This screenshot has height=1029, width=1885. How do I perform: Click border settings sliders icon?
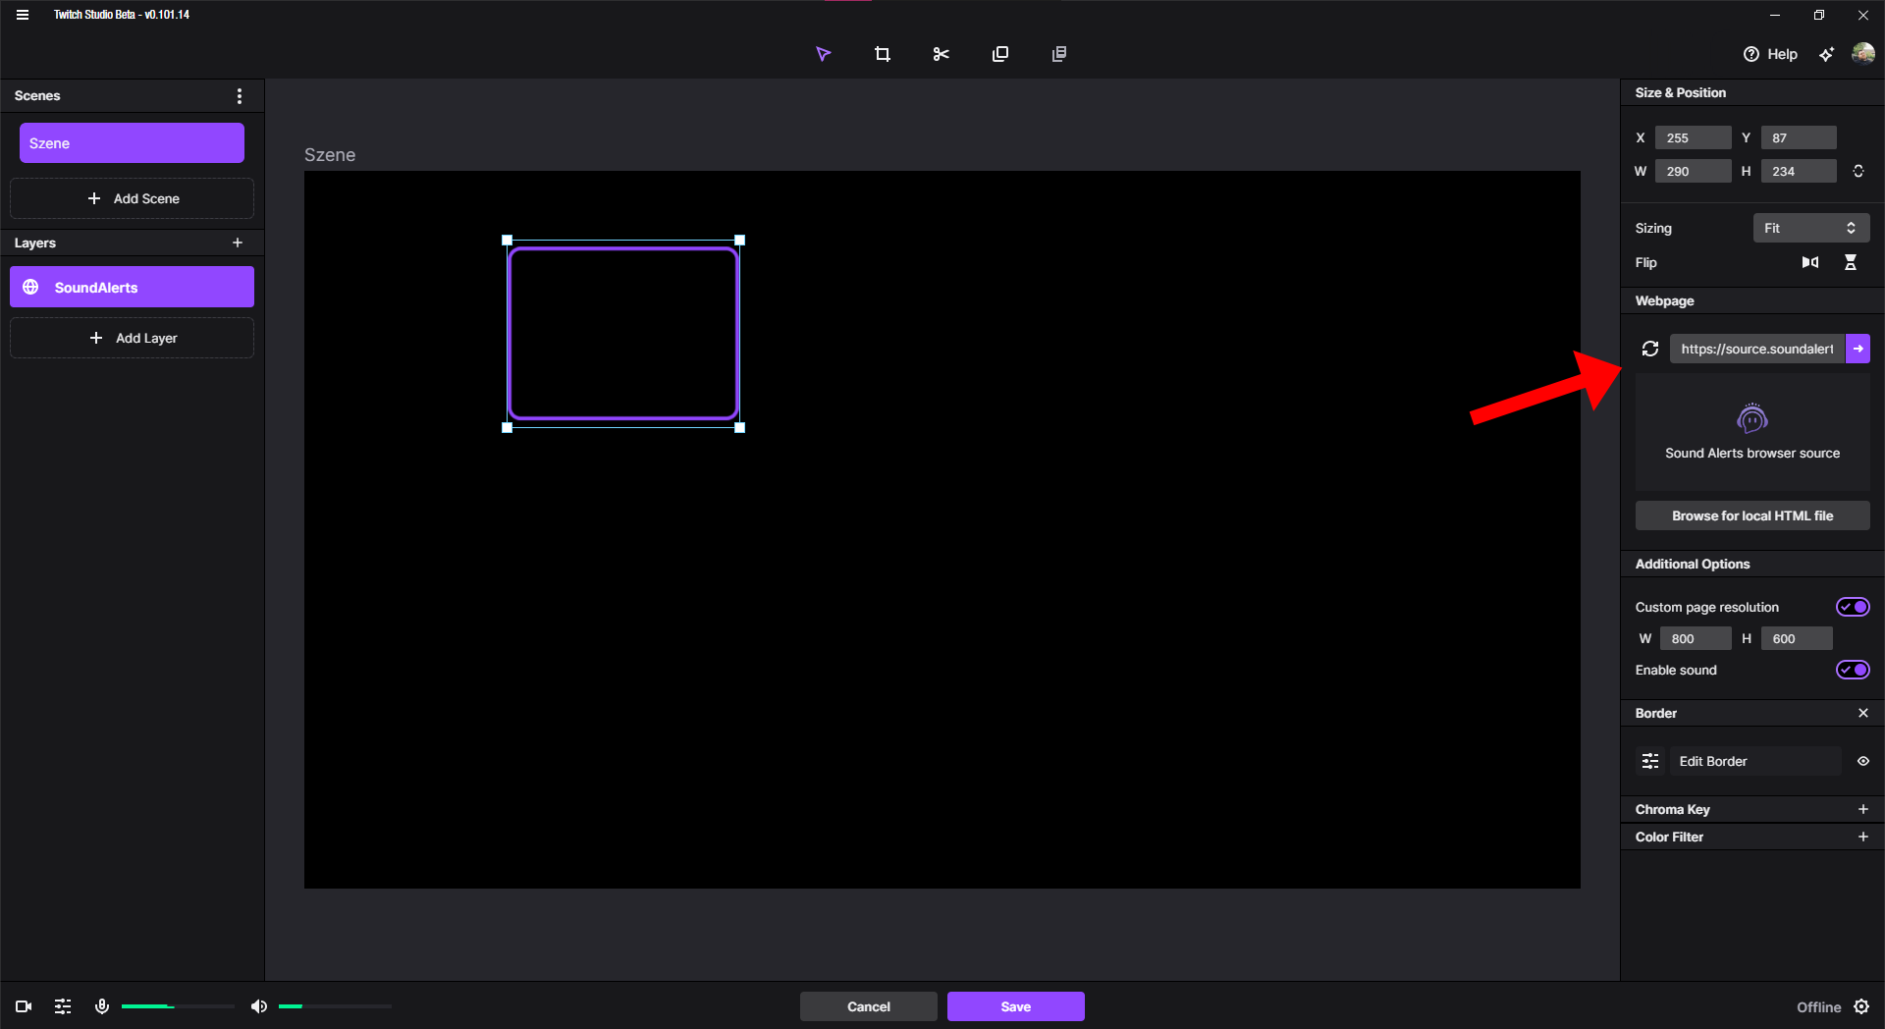click(1650, 761)
